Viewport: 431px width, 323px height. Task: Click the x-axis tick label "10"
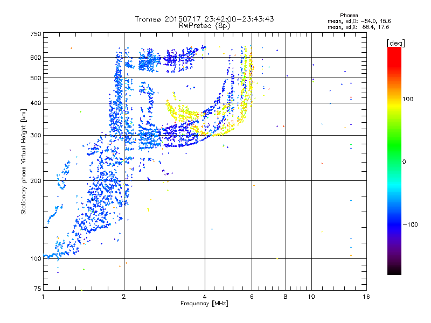(x=311, y=297)
